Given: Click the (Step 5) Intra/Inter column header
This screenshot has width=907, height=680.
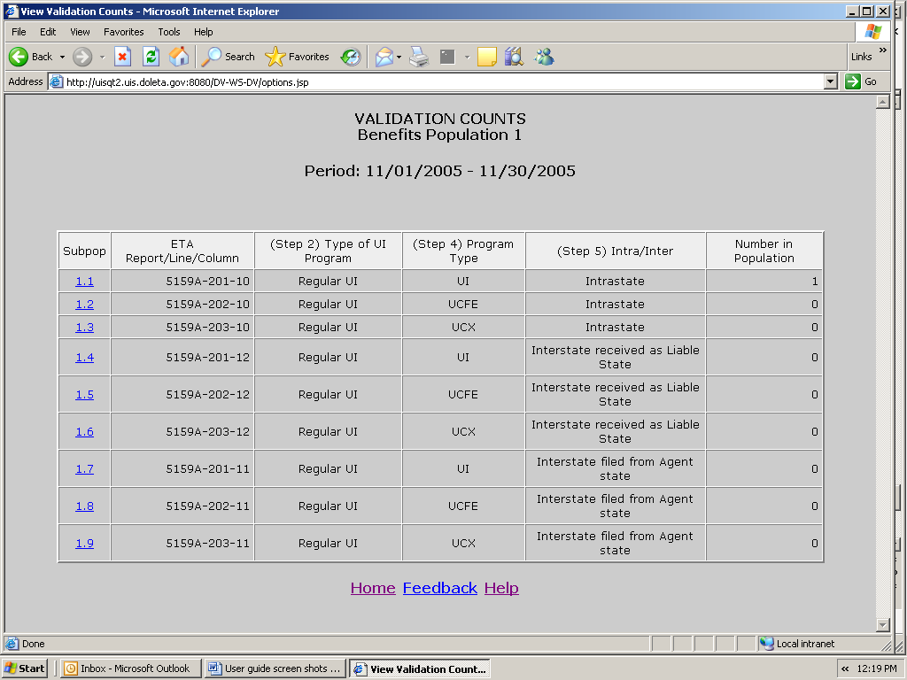Looking at the screenshot, I should click(x=616, y=251).
